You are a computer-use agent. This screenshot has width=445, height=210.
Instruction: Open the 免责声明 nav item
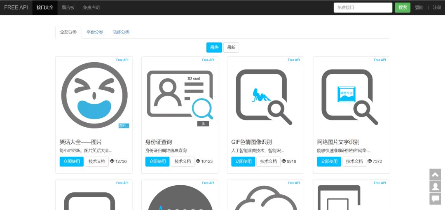[91, 8]
